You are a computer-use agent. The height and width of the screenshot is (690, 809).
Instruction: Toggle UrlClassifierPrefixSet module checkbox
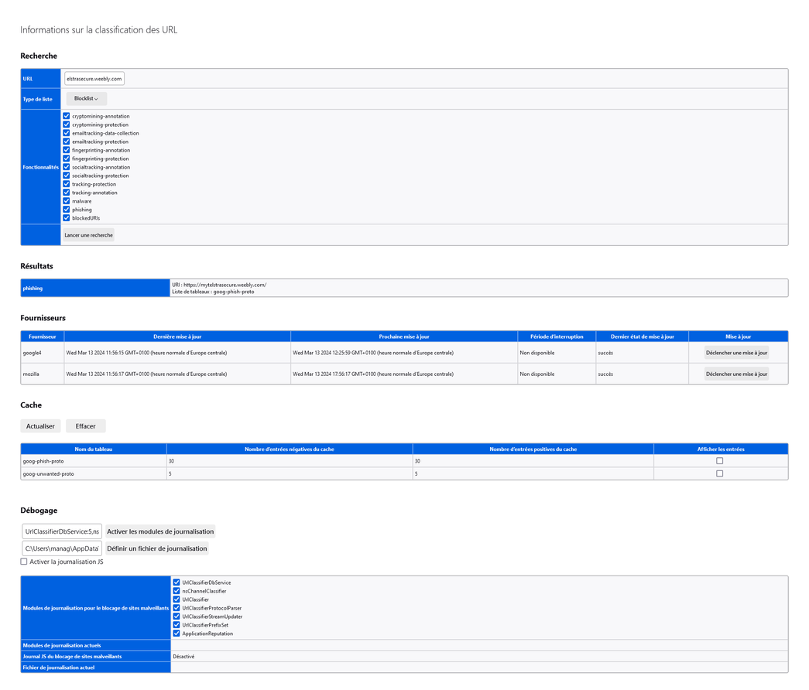177,625
